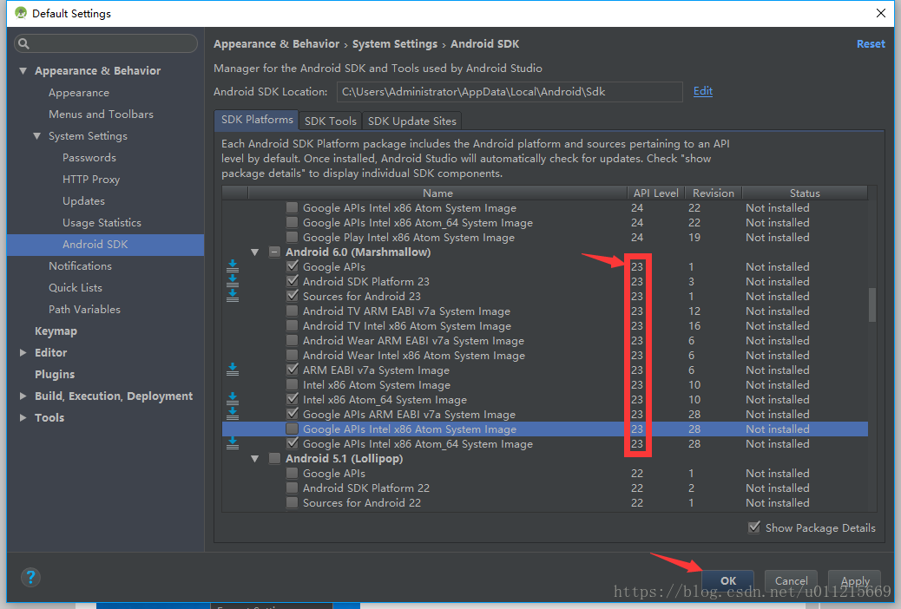Open Plugins settings
901x609 pixels.
tap(55, 375)
